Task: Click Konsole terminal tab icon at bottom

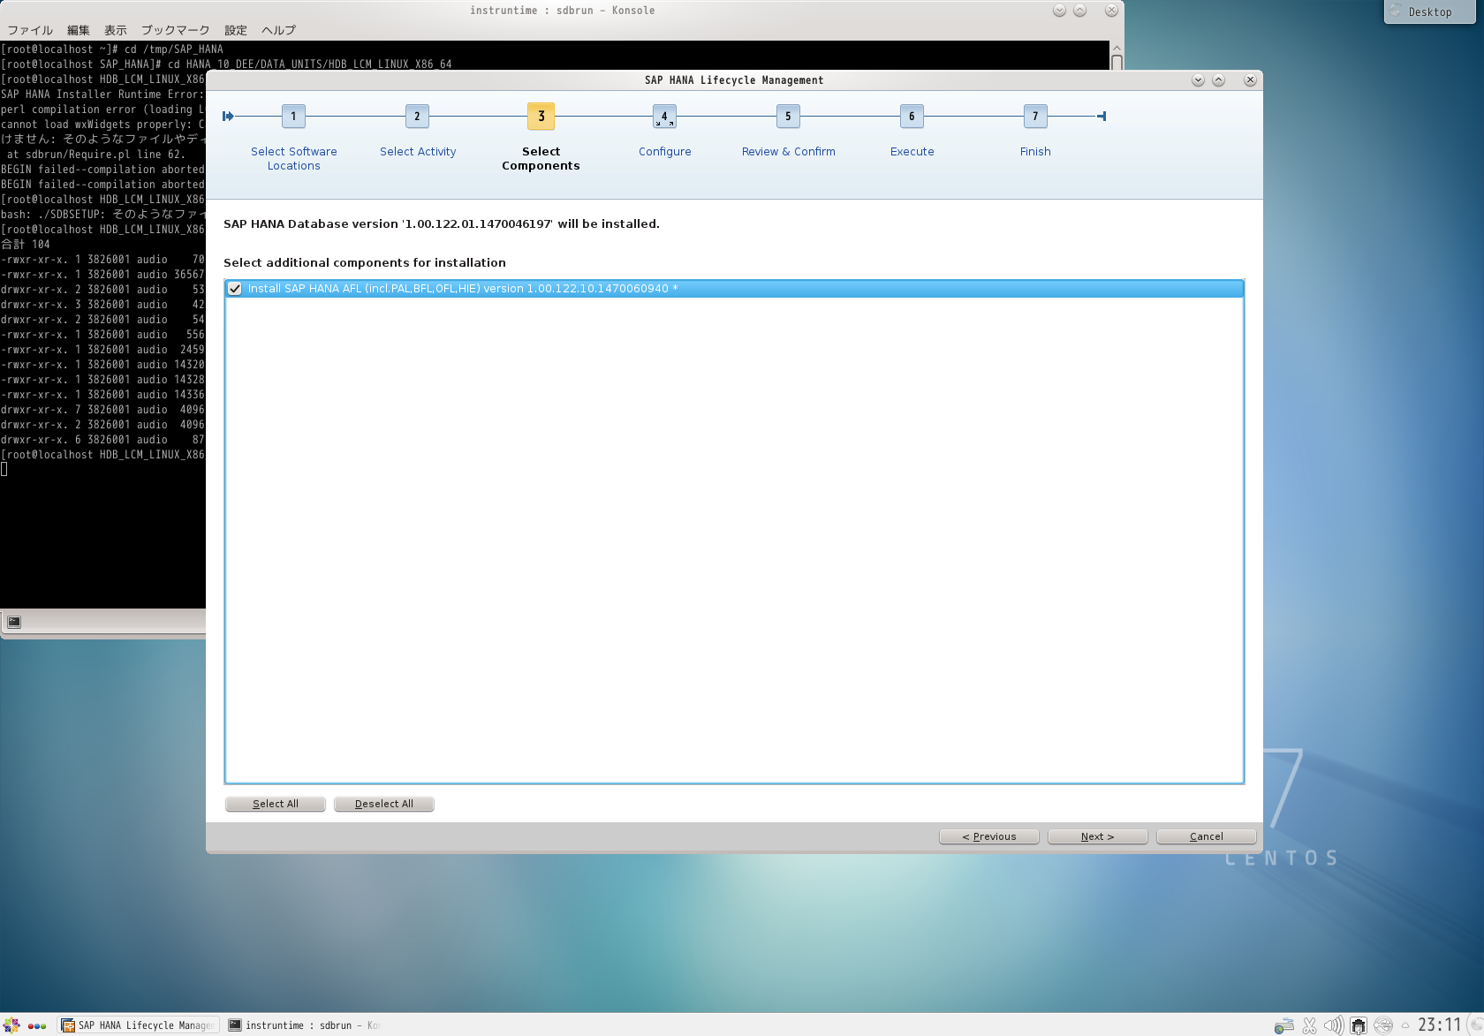Action: click(14, 622)
